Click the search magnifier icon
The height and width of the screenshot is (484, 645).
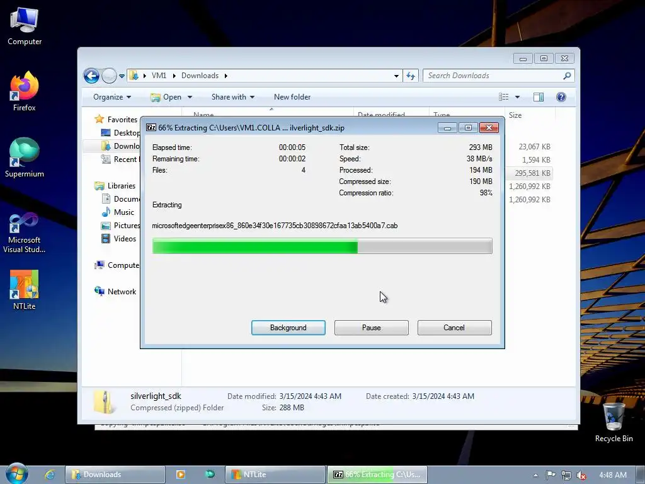[x=567, y=76]
